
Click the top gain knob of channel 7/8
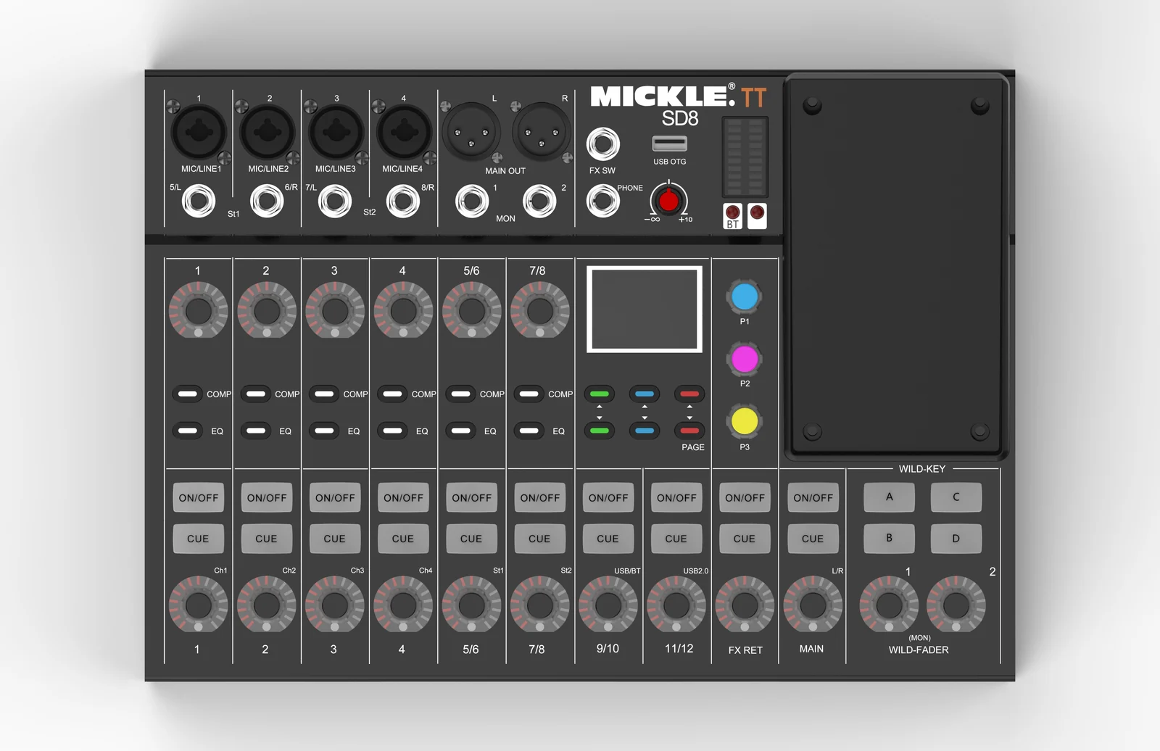point(539,310)
